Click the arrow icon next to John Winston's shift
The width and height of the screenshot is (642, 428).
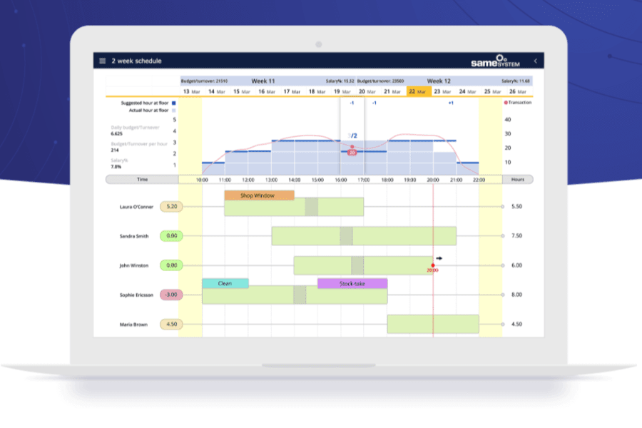[x=438, y=258]
